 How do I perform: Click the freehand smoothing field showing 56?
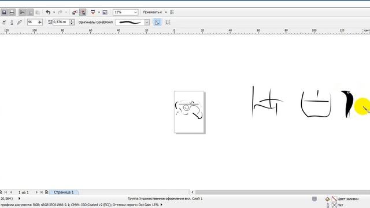[x=32, y=22]
